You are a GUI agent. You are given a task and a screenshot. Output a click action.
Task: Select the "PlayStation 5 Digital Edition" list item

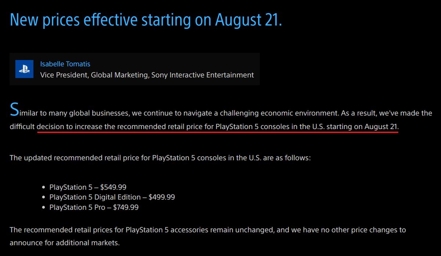(112, 197)
